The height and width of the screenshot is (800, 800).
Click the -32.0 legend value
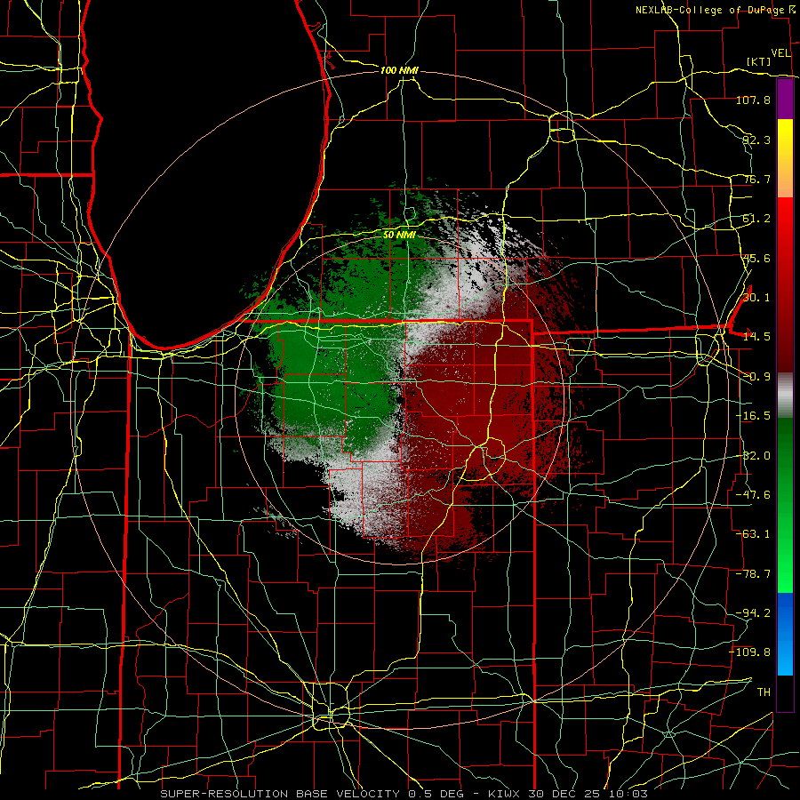753,456
